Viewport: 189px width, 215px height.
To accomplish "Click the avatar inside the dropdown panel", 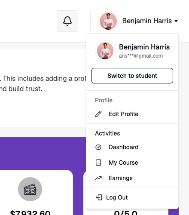I will (x=105, y=51).
